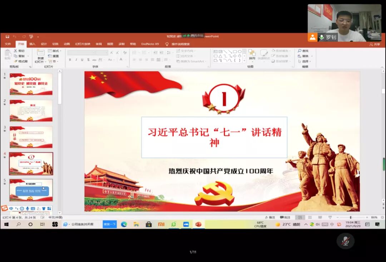Click the PowerPoint icon in the taskbar
The width and height of the screenshot is (386, 262).
point(198,224)
